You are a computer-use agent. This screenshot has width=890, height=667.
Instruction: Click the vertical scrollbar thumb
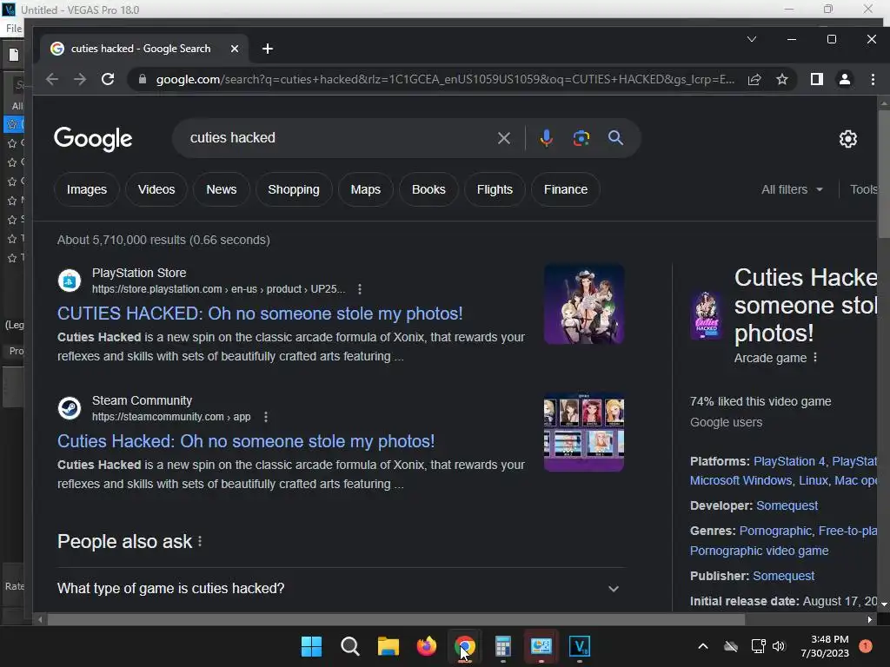tap(884, 174)
